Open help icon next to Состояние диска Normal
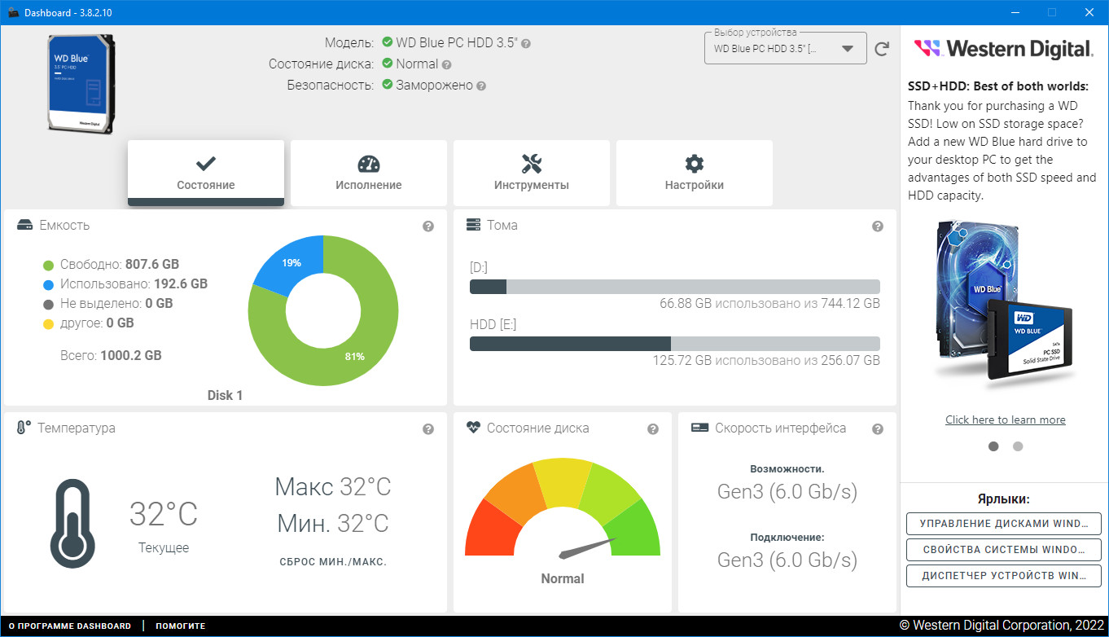The width and height of the screenshot is (1109, 637). tap(447, 64)
